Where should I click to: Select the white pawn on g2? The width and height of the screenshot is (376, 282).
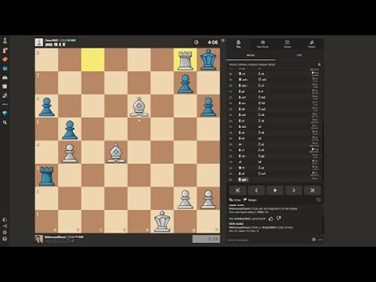[185, 199]
